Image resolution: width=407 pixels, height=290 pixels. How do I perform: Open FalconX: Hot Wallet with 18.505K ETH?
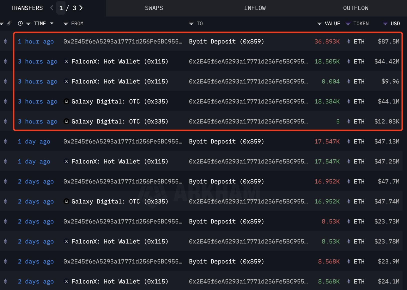tap(119, 61)
